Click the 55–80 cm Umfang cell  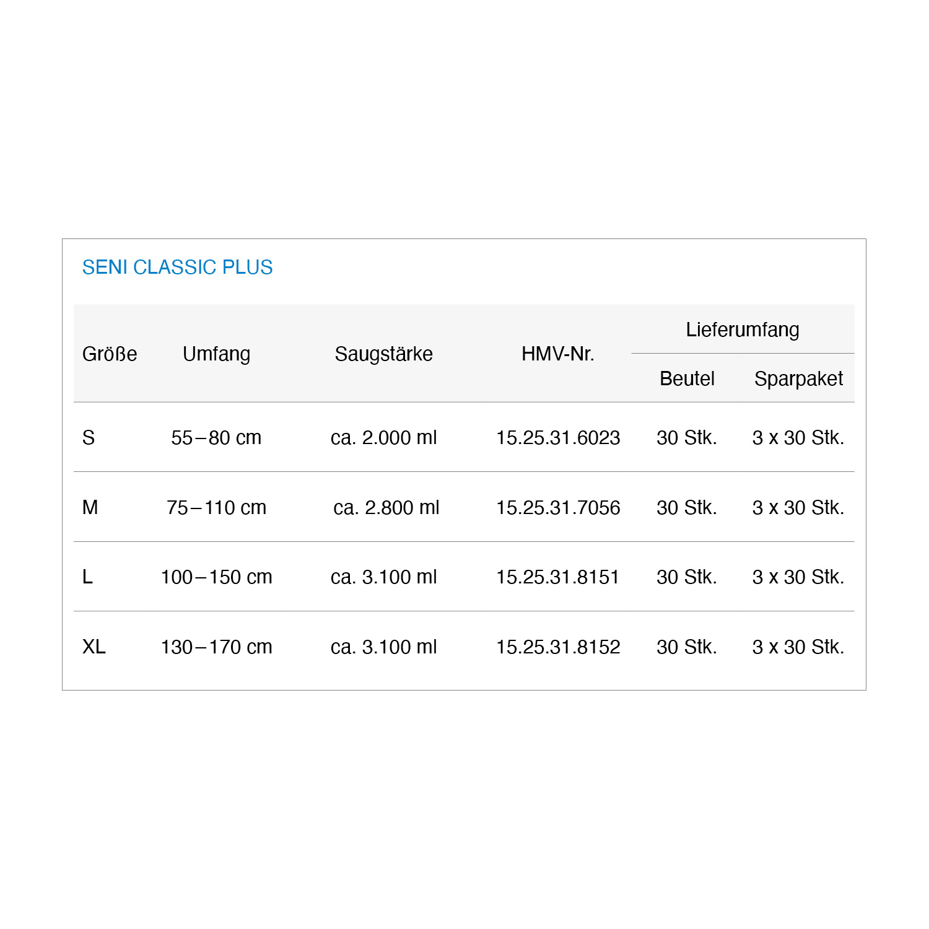click(216, 438)
